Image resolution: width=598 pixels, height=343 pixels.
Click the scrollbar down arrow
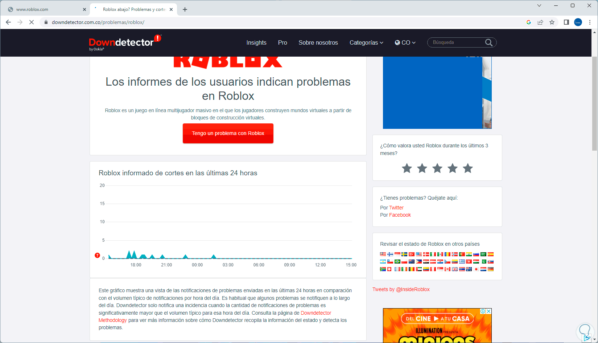[594, 340]
